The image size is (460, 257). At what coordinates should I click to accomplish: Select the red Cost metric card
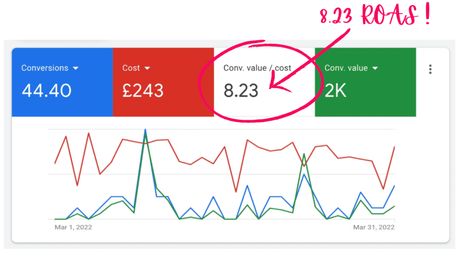click(164, 82)
